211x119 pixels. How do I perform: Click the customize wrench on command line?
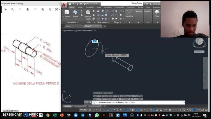click(91, 102)
